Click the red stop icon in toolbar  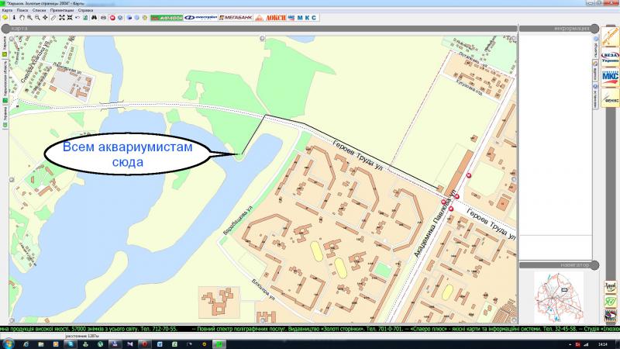pyautogui.click(x=113, y=17)
